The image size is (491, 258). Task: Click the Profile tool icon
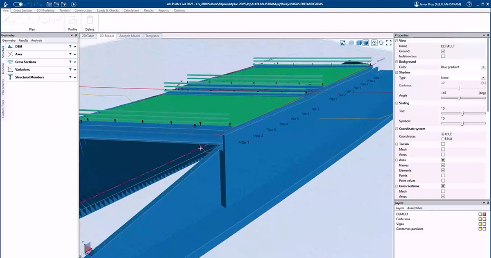(72, 20)
